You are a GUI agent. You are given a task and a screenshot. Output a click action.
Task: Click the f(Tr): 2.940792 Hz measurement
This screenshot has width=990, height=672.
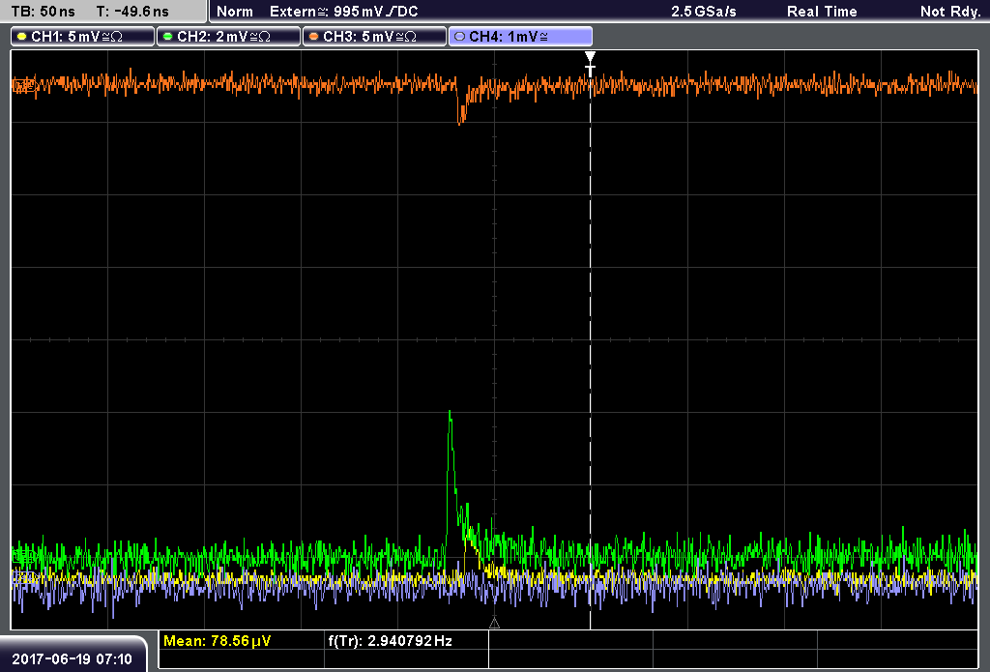click(x=391, y=641)
